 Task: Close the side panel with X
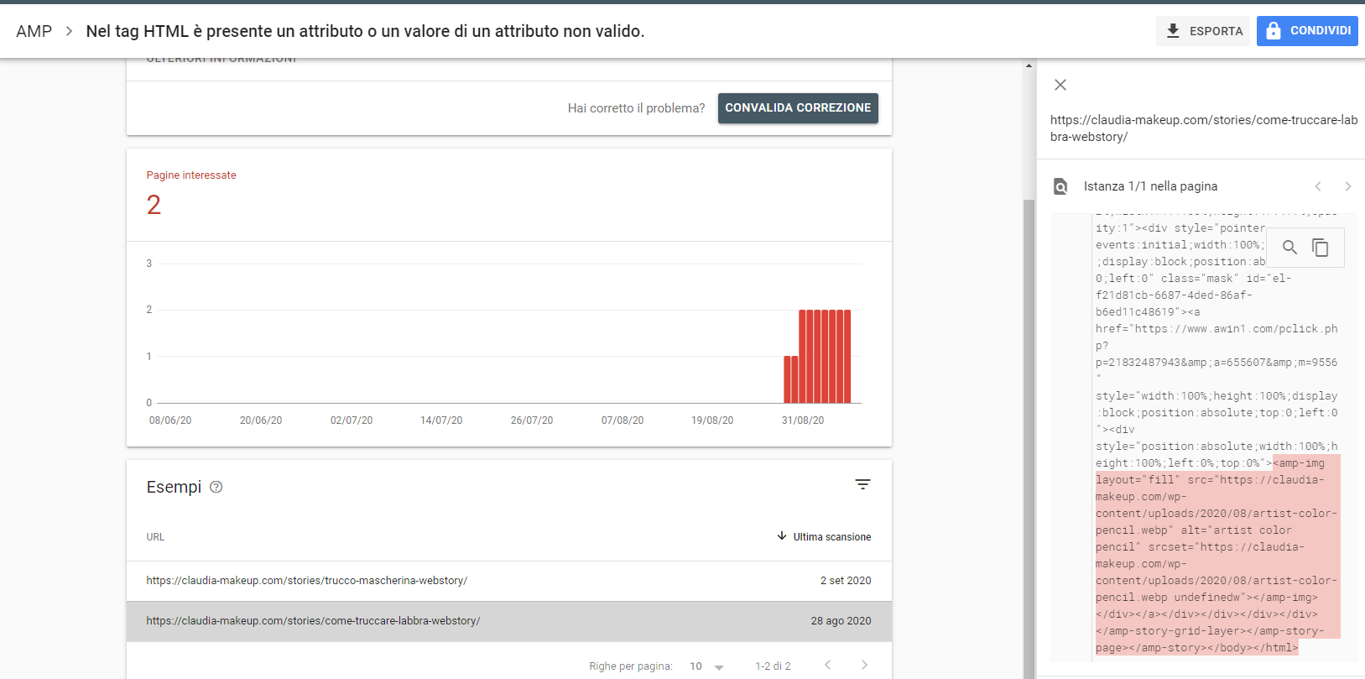point(1060,85)
